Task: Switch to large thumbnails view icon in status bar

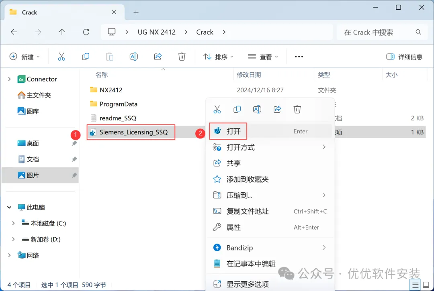Action: (426, 285)
